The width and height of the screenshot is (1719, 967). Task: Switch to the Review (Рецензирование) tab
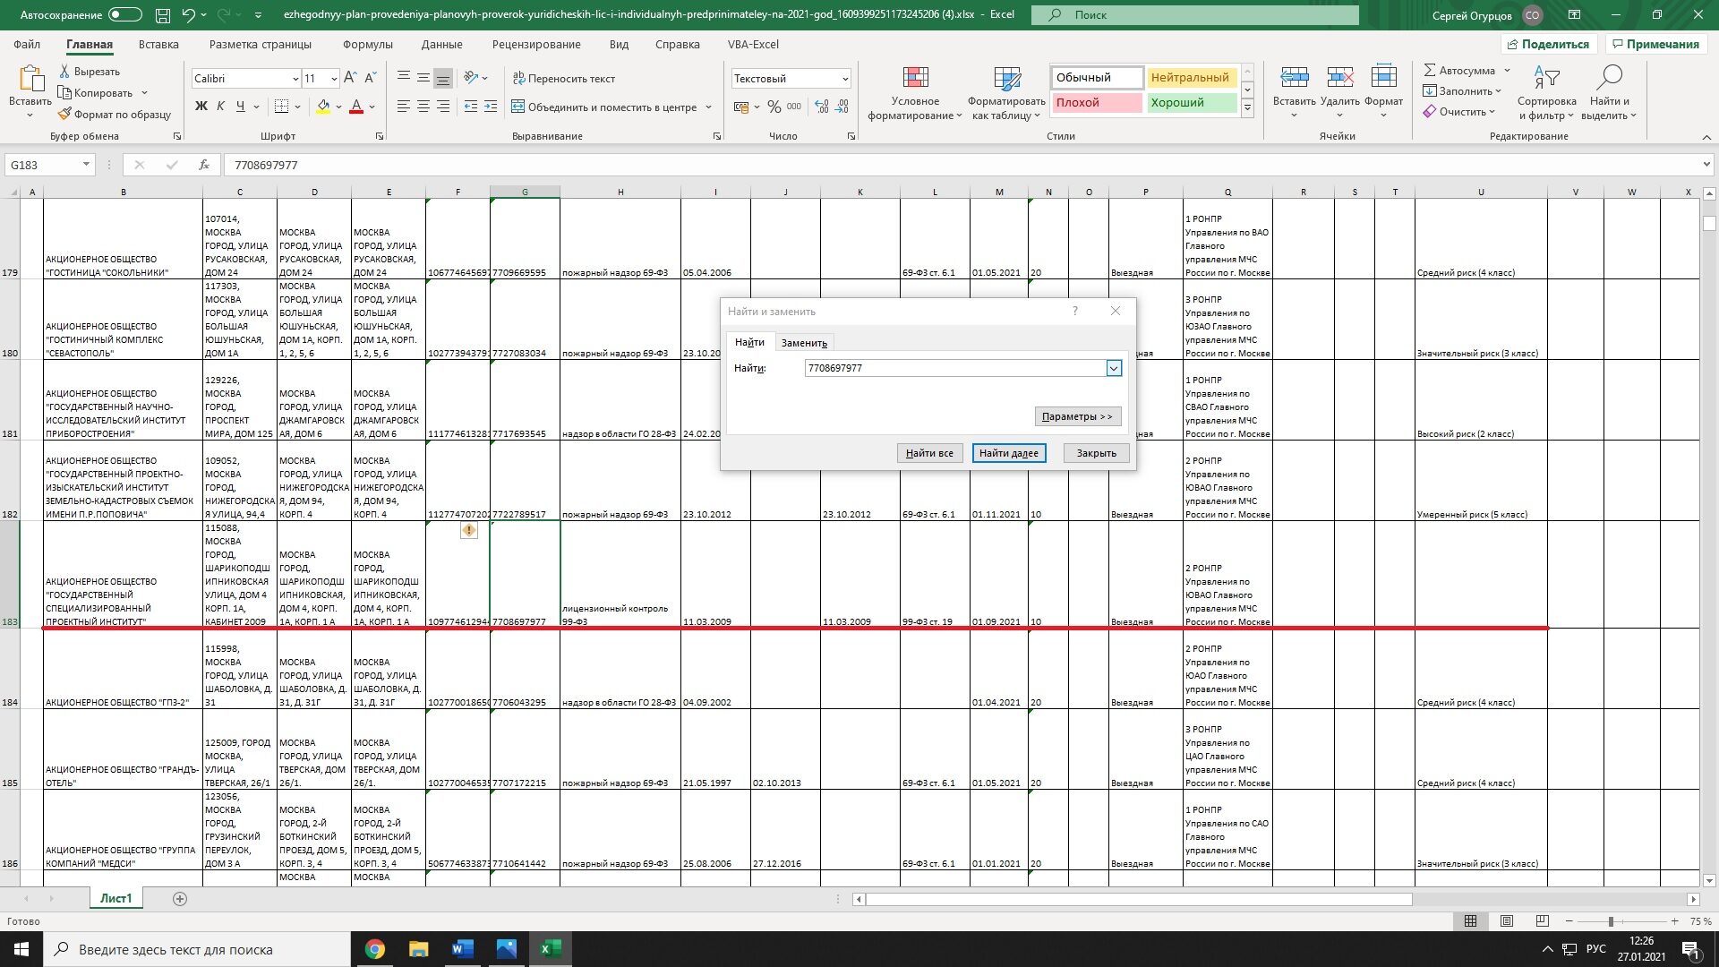[536, 44]
